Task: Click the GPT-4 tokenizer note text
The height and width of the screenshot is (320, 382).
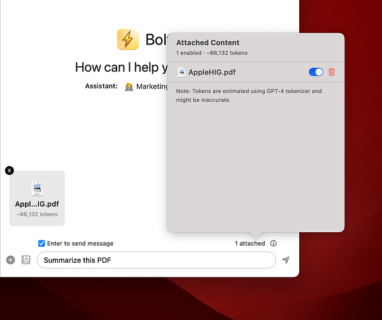Action: [249, 95]
